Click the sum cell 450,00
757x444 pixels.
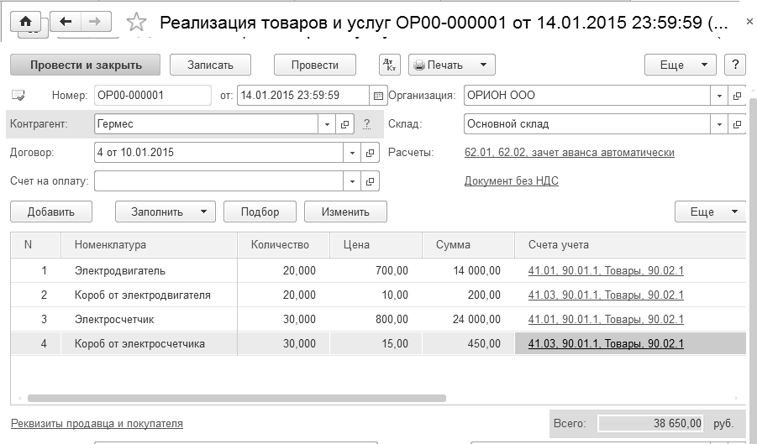point(468,343)
